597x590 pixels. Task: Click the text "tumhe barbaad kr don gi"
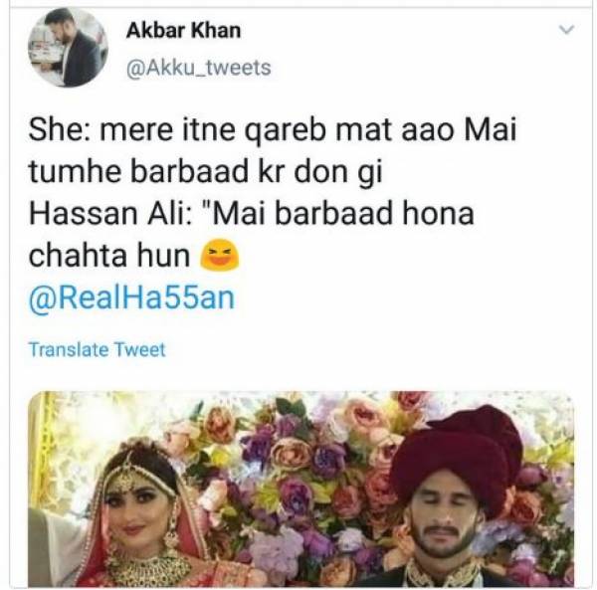pyautogui.click(x=205, y=172)
